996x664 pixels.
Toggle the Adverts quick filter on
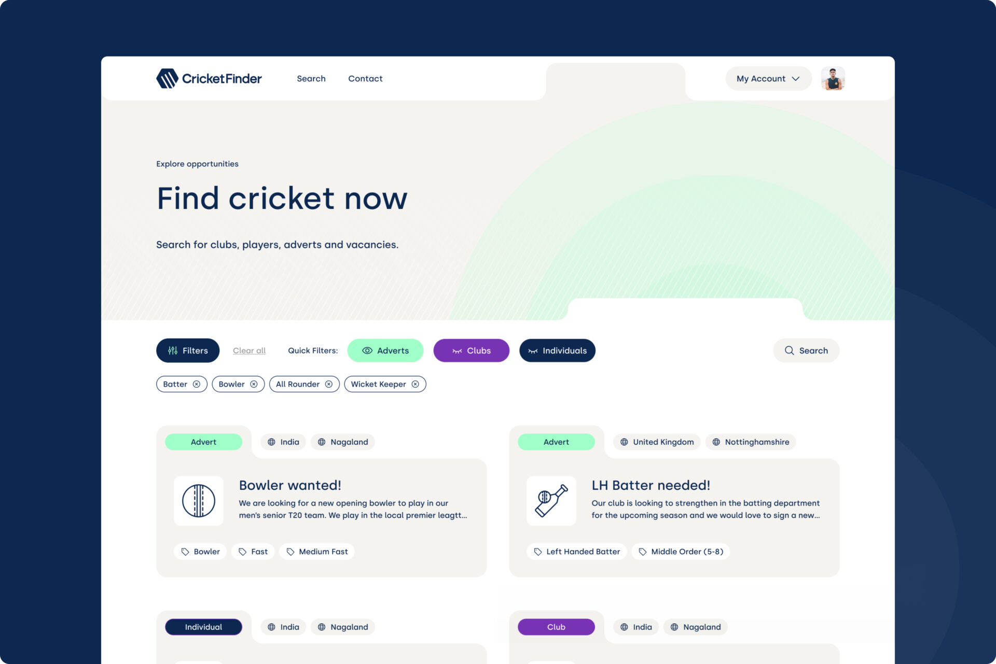385,350
